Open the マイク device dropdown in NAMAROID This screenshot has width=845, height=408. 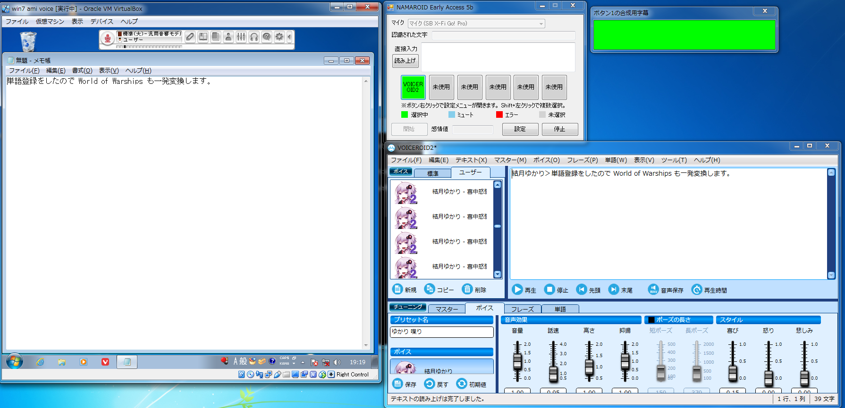(476, 24)
